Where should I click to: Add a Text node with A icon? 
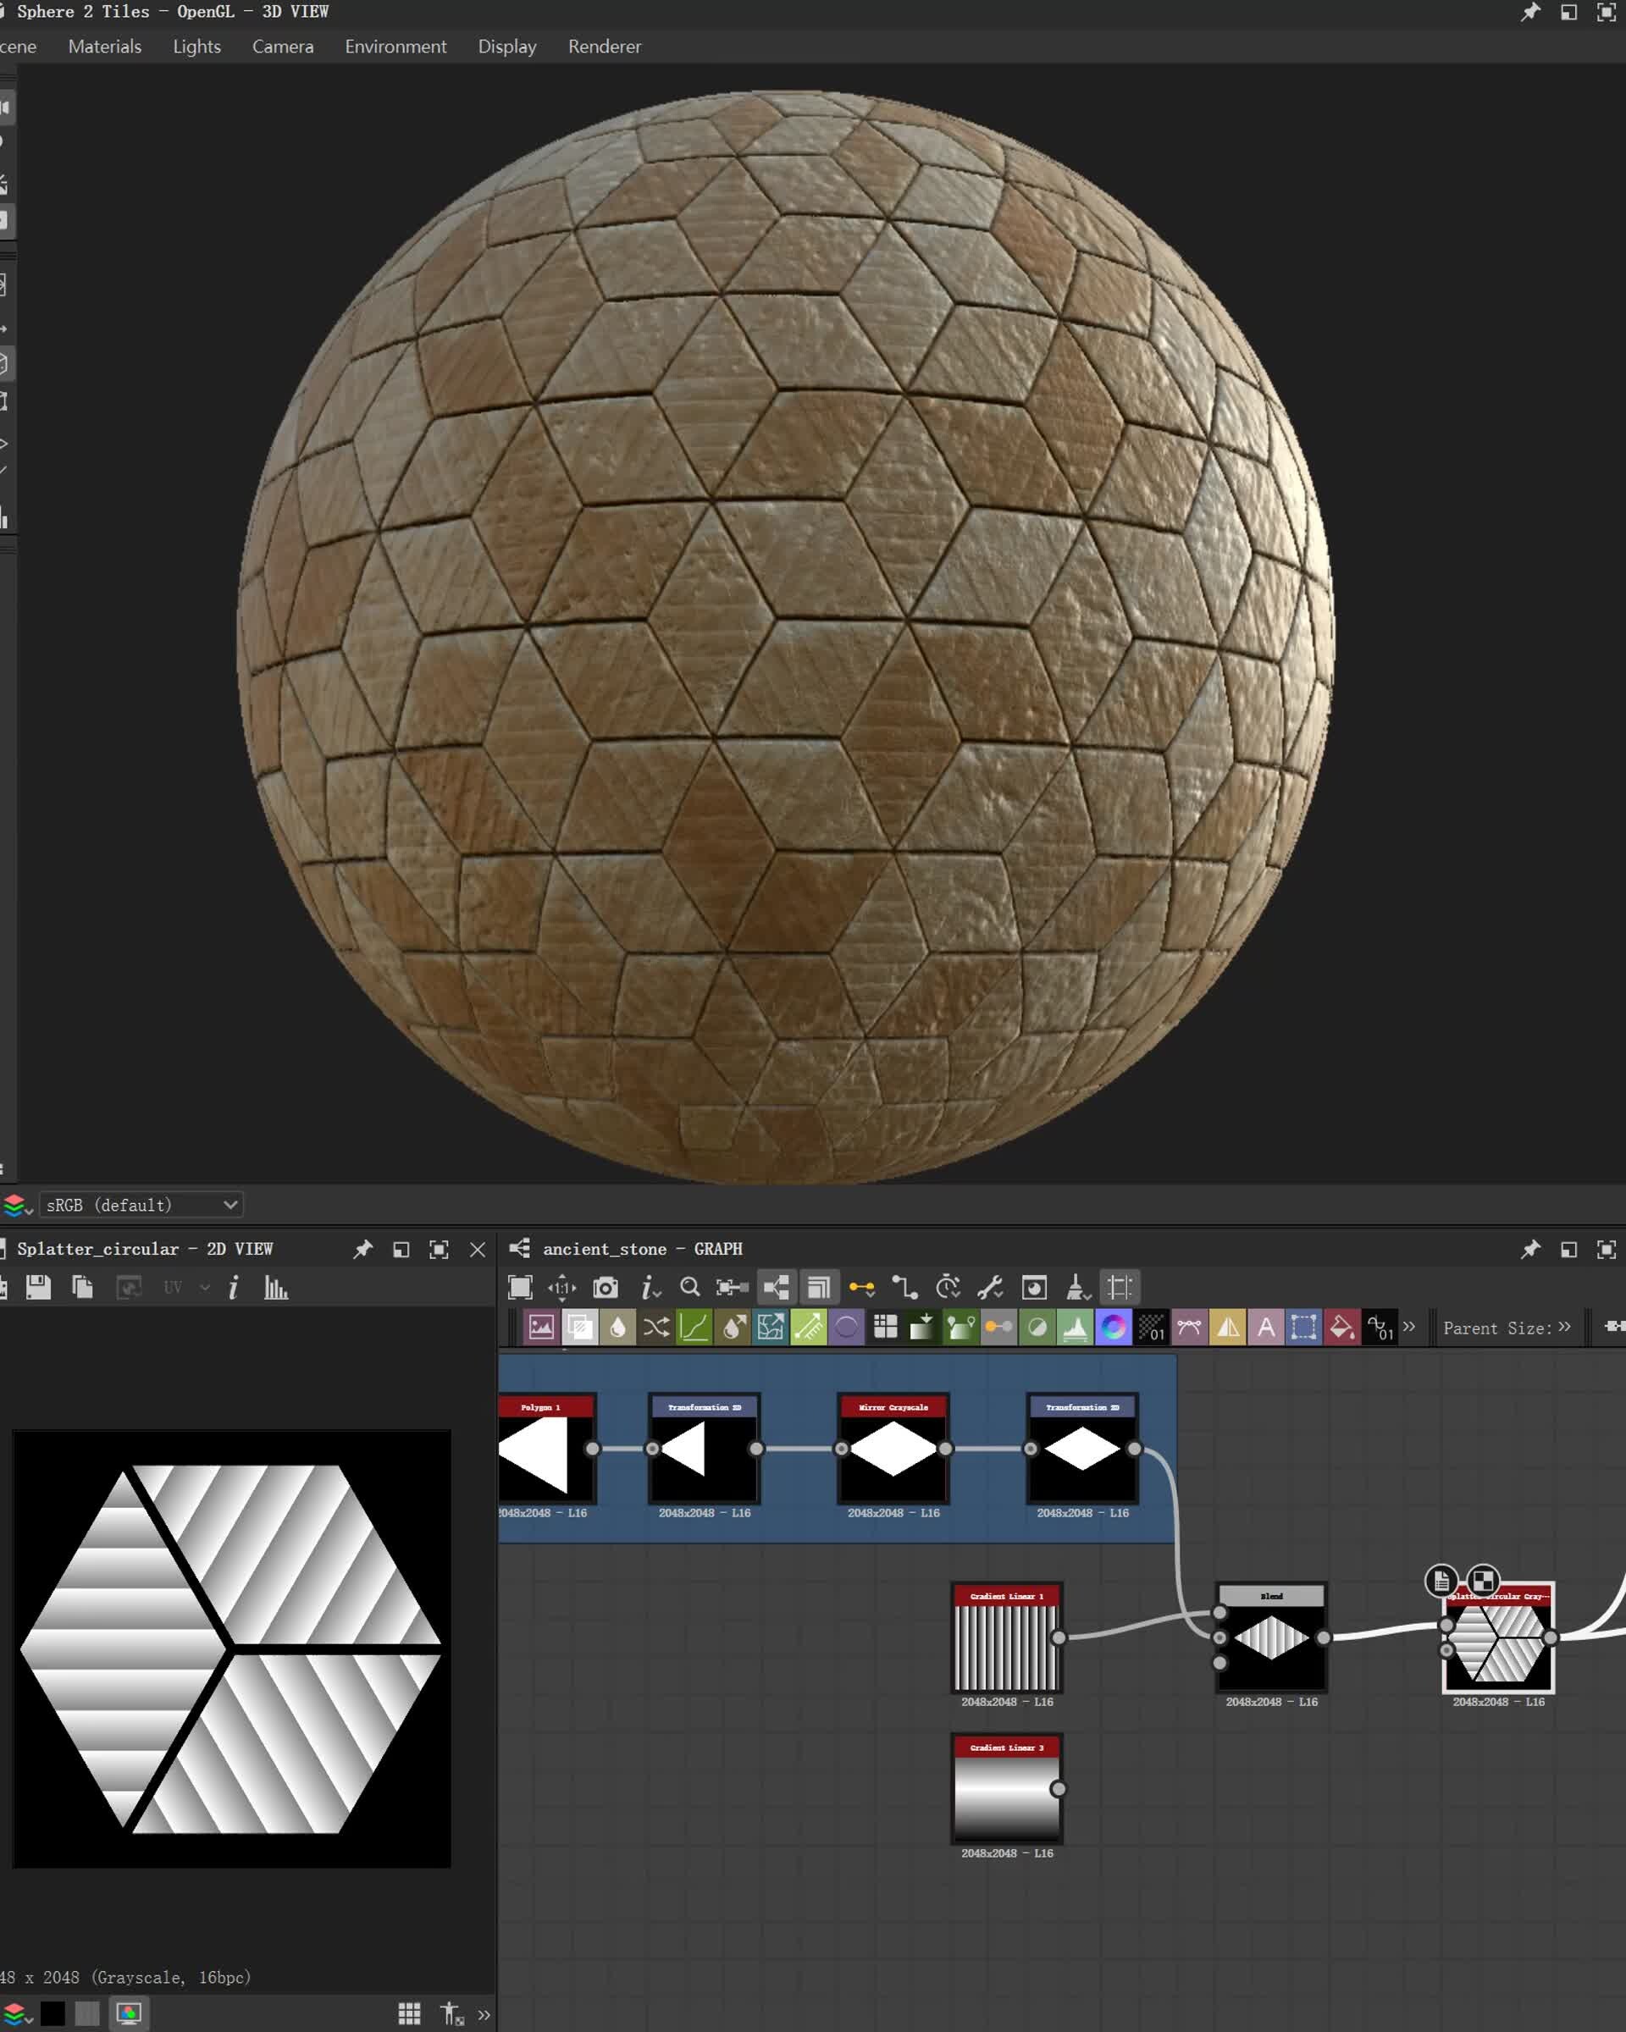[1266, 1327]
